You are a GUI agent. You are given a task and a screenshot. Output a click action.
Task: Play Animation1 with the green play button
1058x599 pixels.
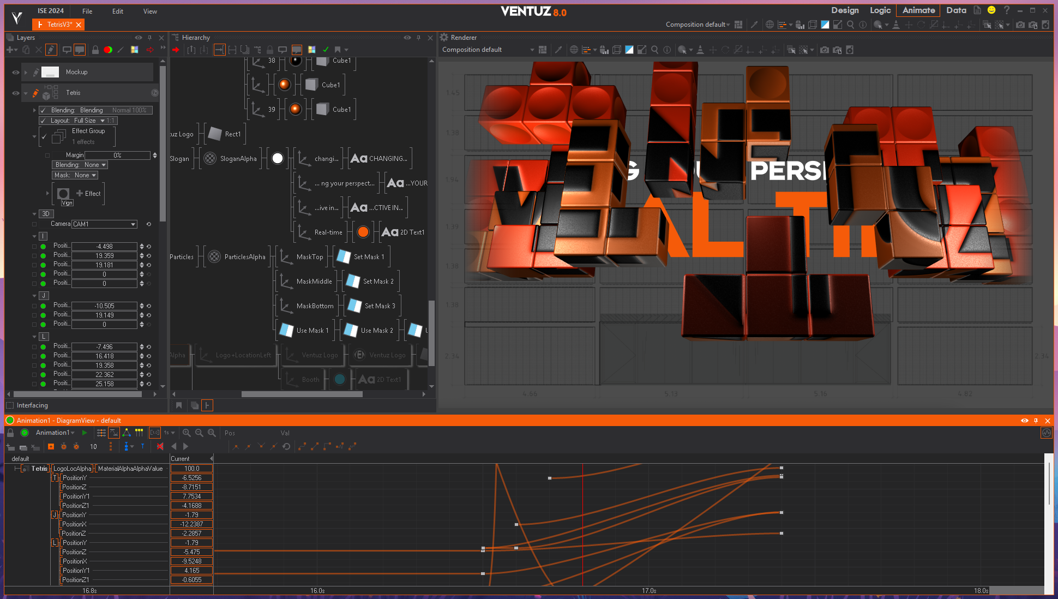click(x=85, y=433)
